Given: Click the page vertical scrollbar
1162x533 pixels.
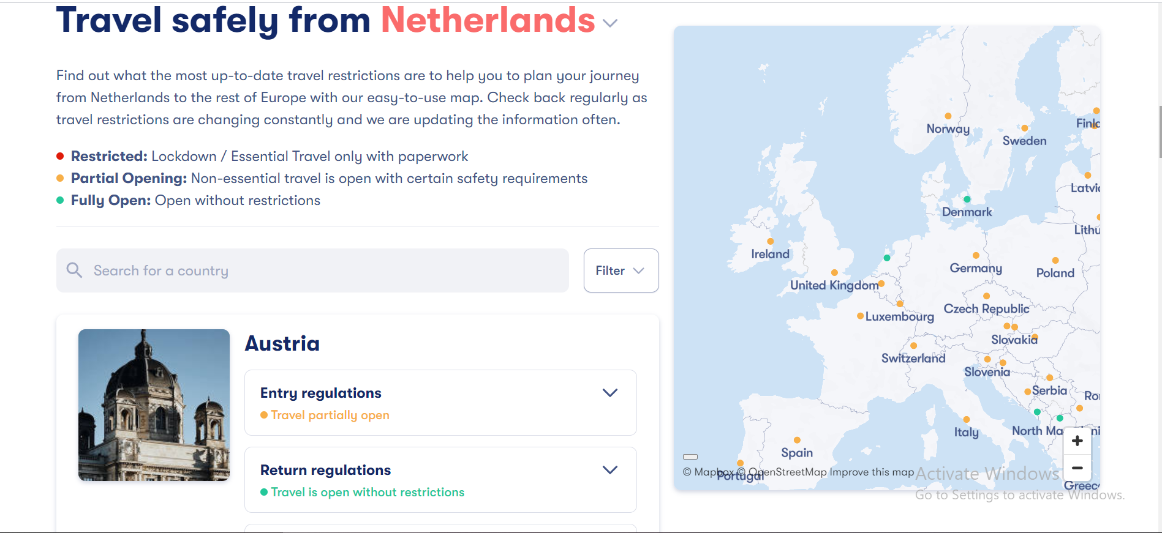Looking at the screenshot, I should point(1160,132).
